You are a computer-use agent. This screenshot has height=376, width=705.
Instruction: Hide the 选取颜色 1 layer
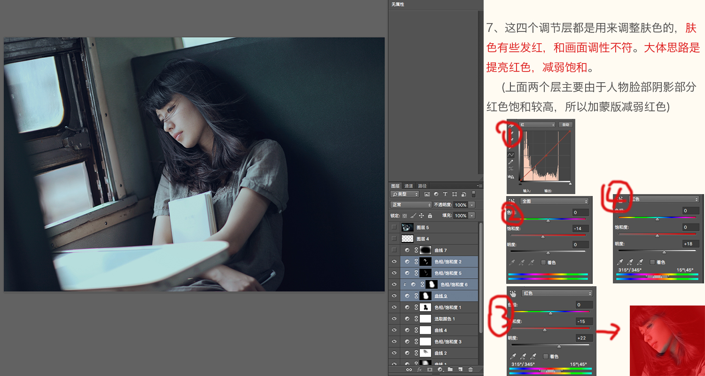pyautogui.click(x=394, y=319)
